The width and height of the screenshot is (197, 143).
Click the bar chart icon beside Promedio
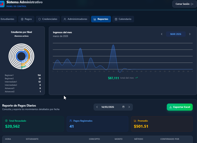[x=135, y=121]
